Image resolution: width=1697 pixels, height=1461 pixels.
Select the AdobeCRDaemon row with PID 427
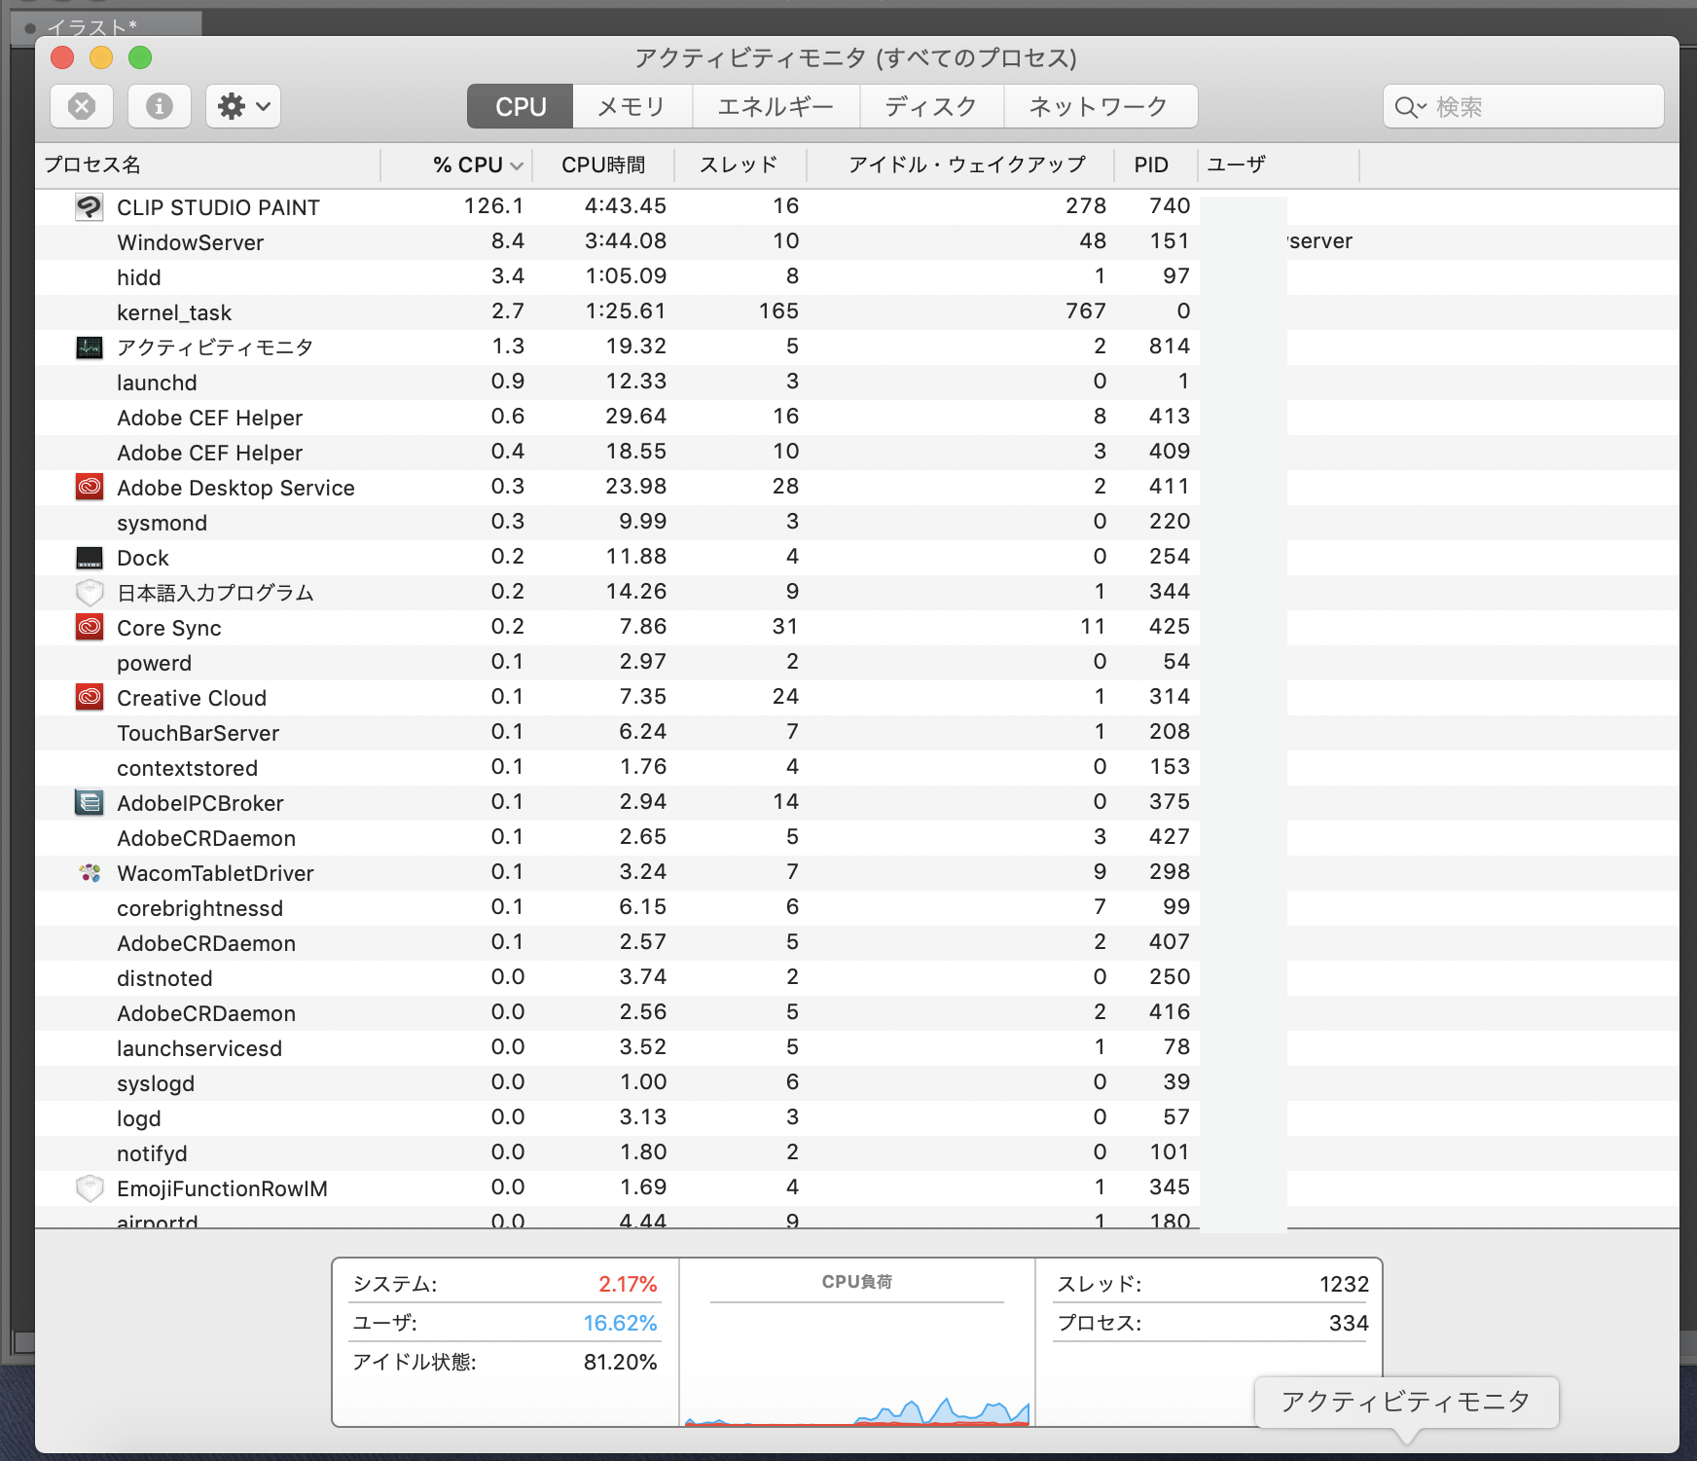(856, 838)
